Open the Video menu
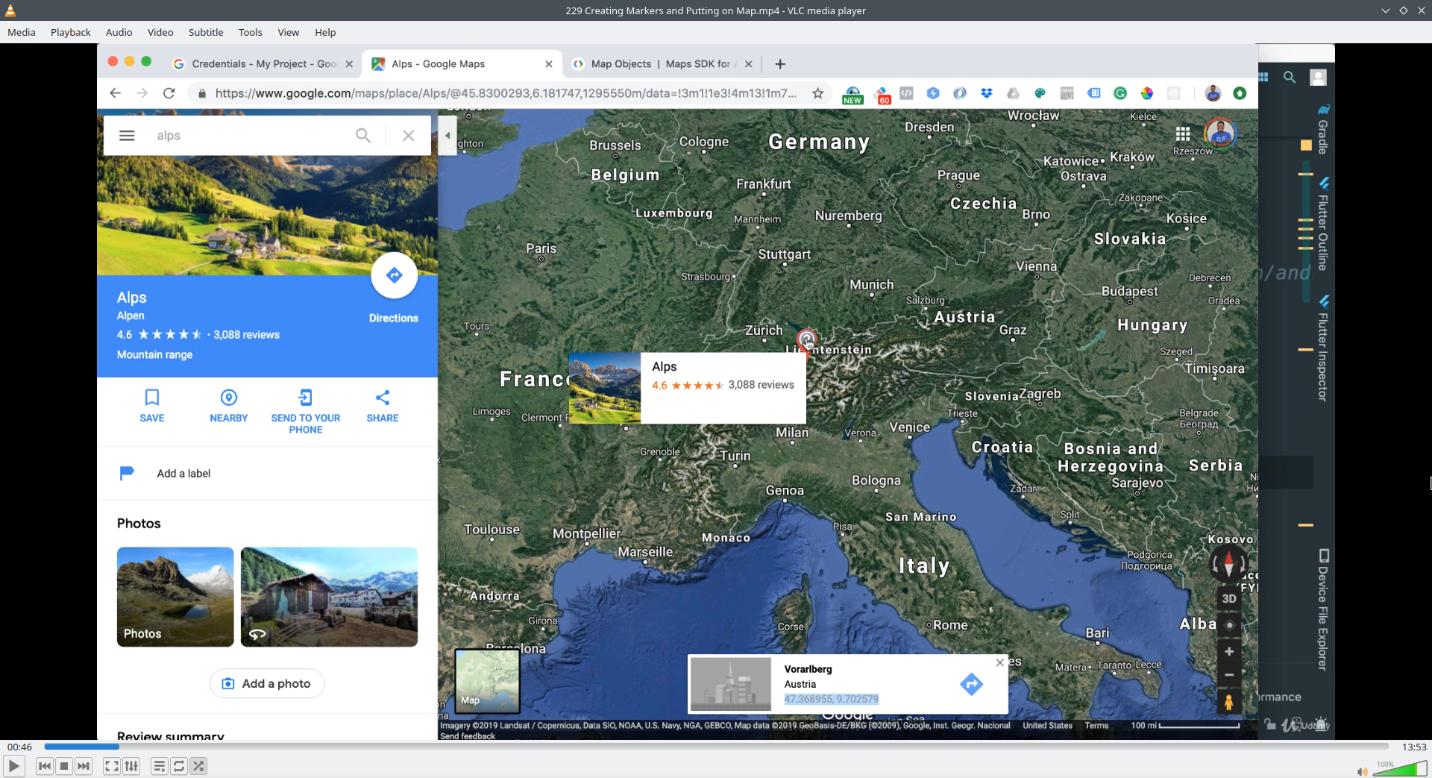This screenshot has width=1432, height=778. (160, 32)
